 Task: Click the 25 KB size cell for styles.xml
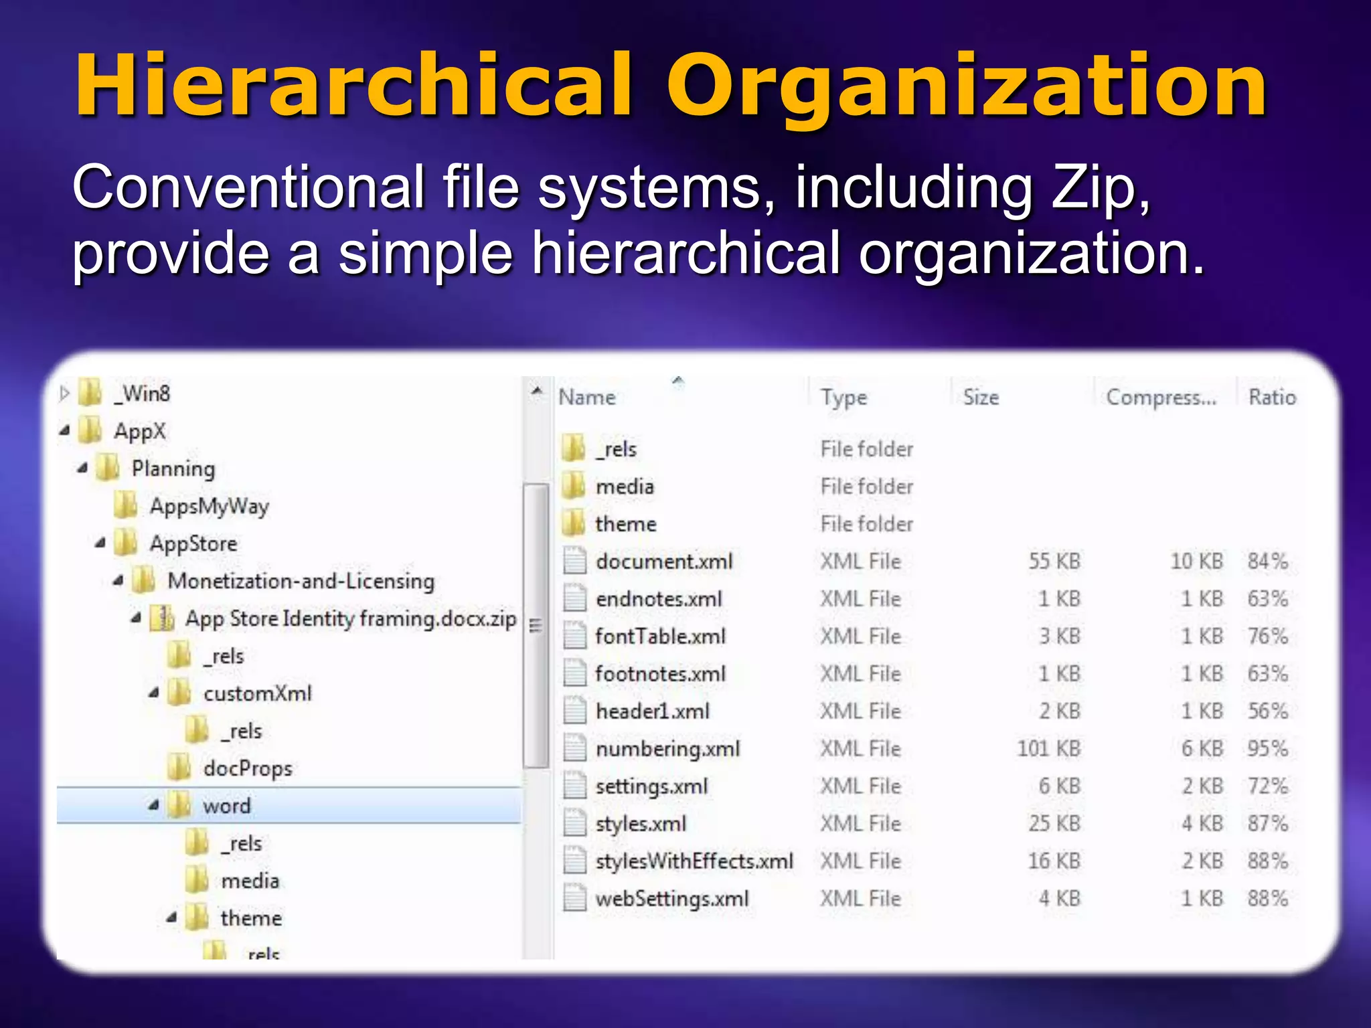coord(1054,823)
